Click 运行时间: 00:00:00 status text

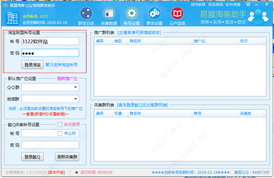click(x=96, y=172)
